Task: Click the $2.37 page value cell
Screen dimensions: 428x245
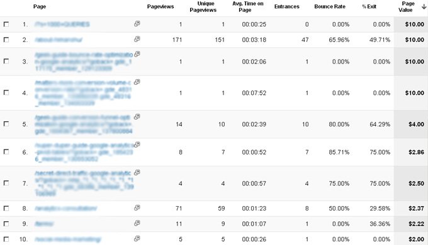Action: point(416,209)
